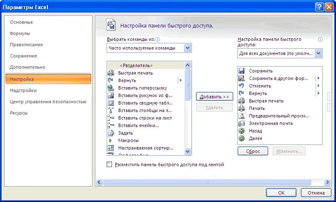Open the 'Формулы' settings category
This screenshot has width=336, height=202.
[x=20, y=33]
